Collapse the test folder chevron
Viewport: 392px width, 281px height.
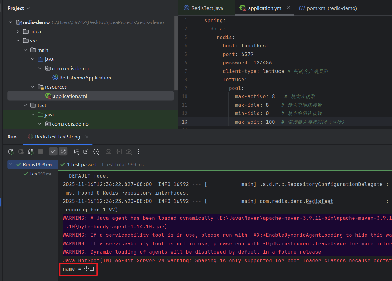click(x=26, y=106)
